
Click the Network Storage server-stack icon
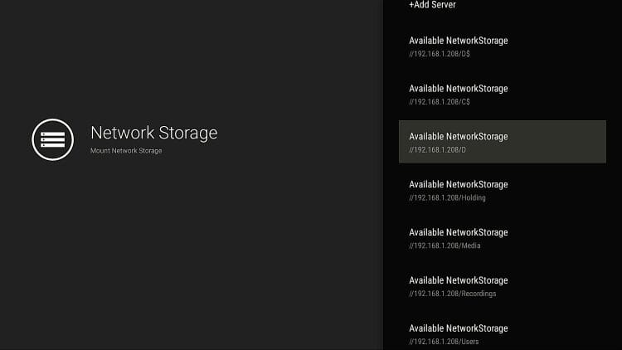[53, 139]
